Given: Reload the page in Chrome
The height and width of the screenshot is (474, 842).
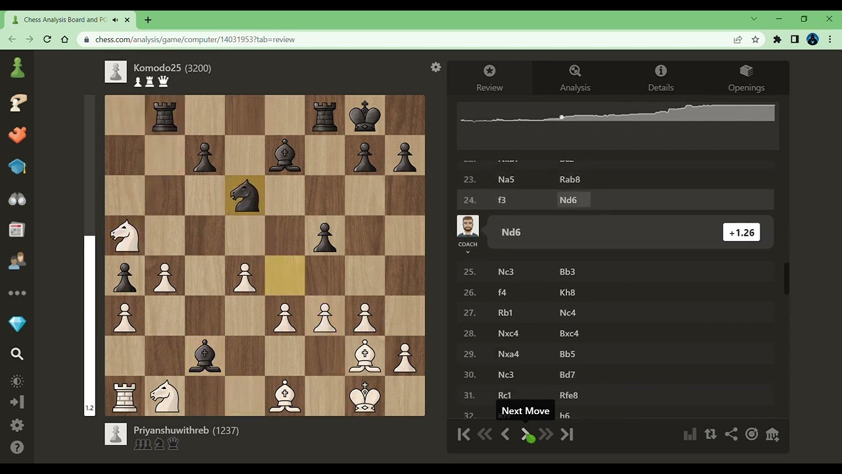Looking at the screenshot, I should [47, 39].
